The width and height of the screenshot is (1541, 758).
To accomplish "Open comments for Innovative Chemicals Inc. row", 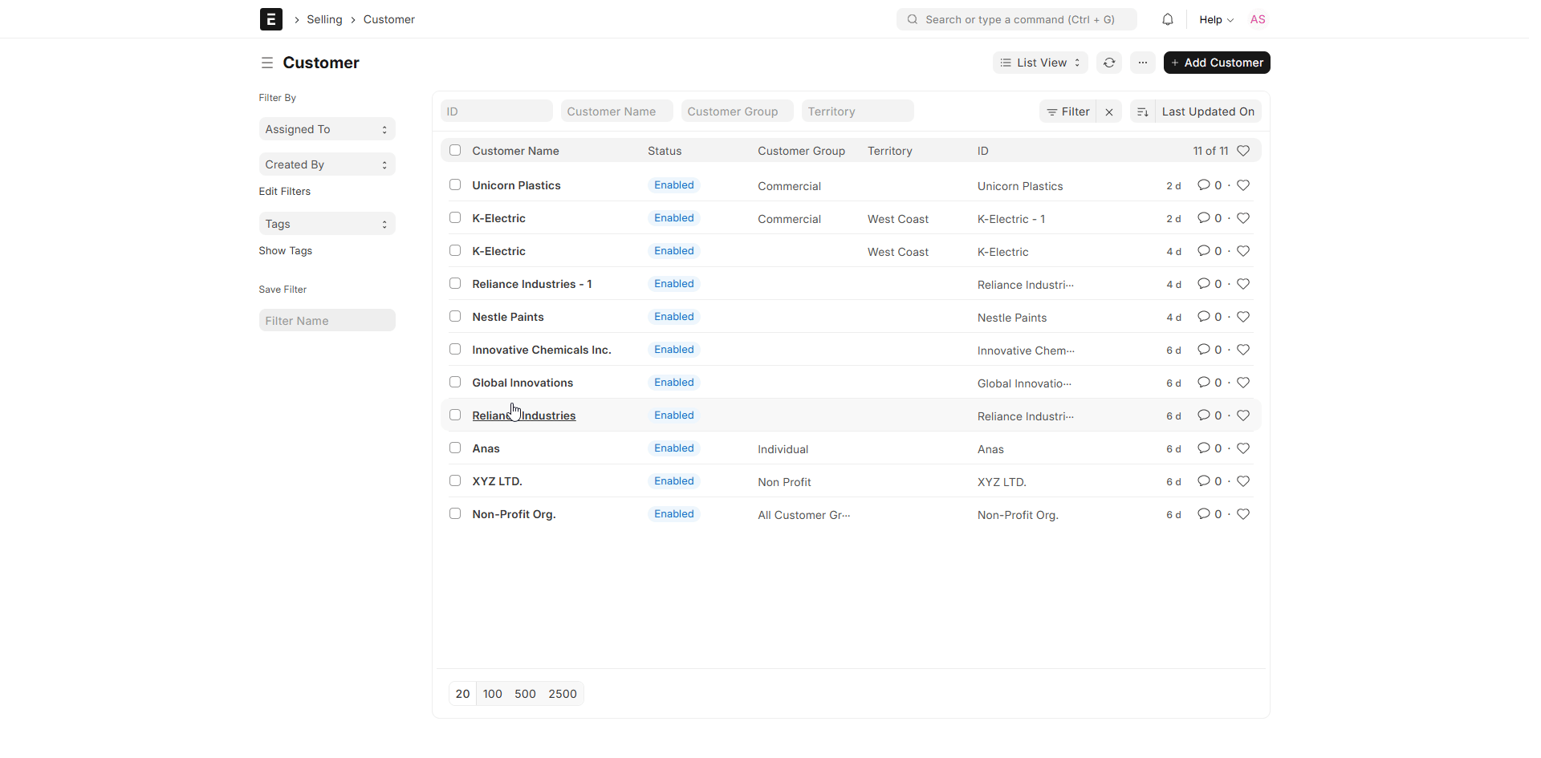I will point(1210,350).
